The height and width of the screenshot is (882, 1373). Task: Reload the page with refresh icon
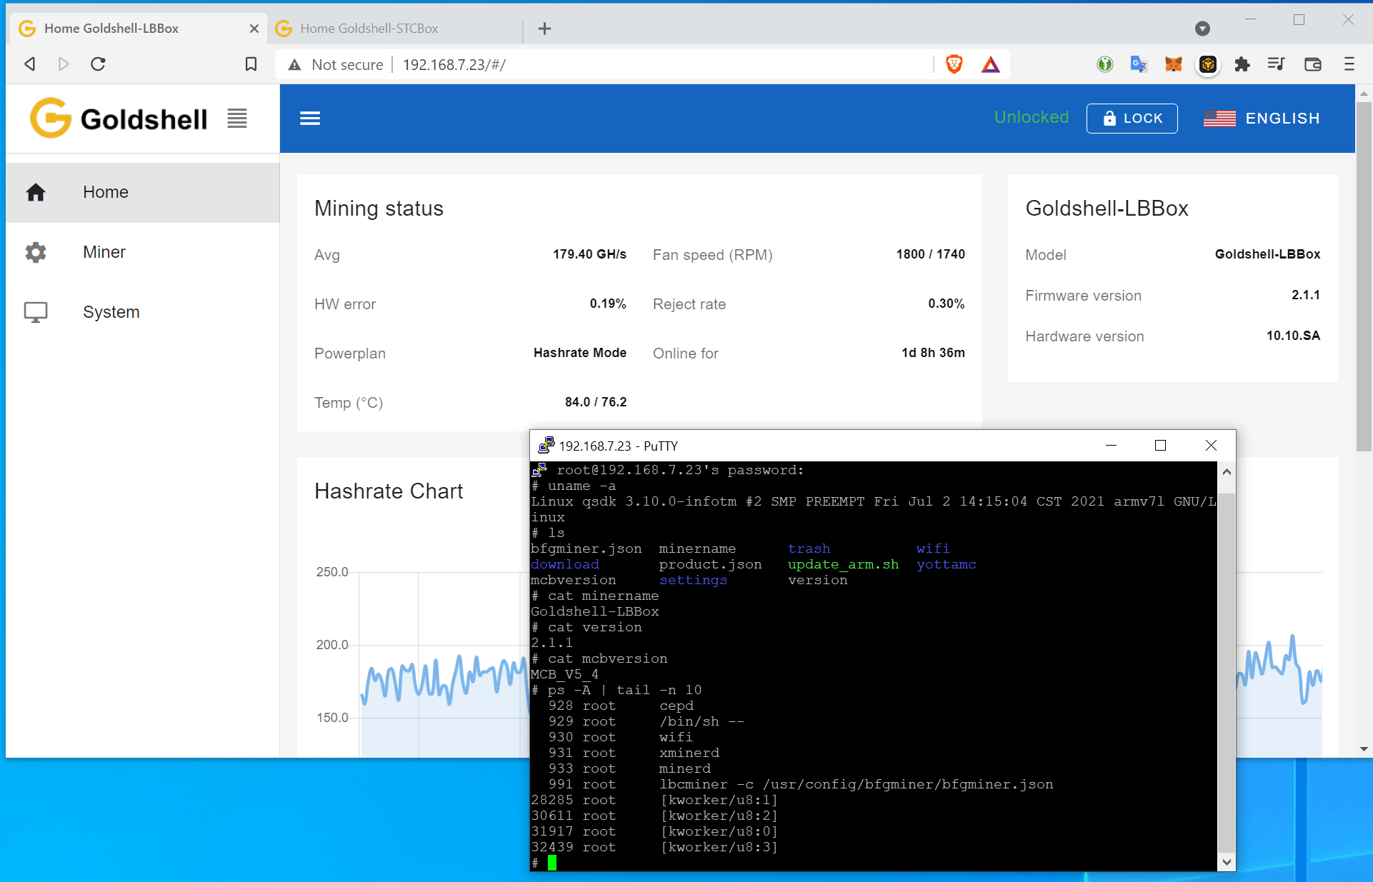98,64
